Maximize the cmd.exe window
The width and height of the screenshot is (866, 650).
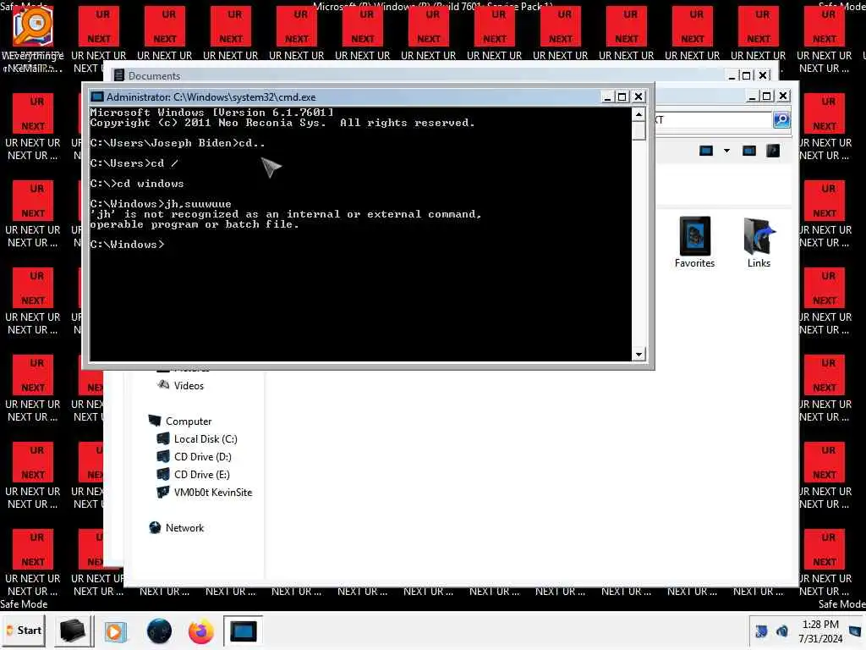point(622,96)
